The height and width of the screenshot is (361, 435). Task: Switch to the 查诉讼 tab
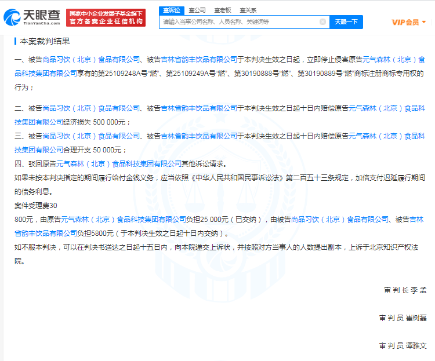tap(172, 10)
